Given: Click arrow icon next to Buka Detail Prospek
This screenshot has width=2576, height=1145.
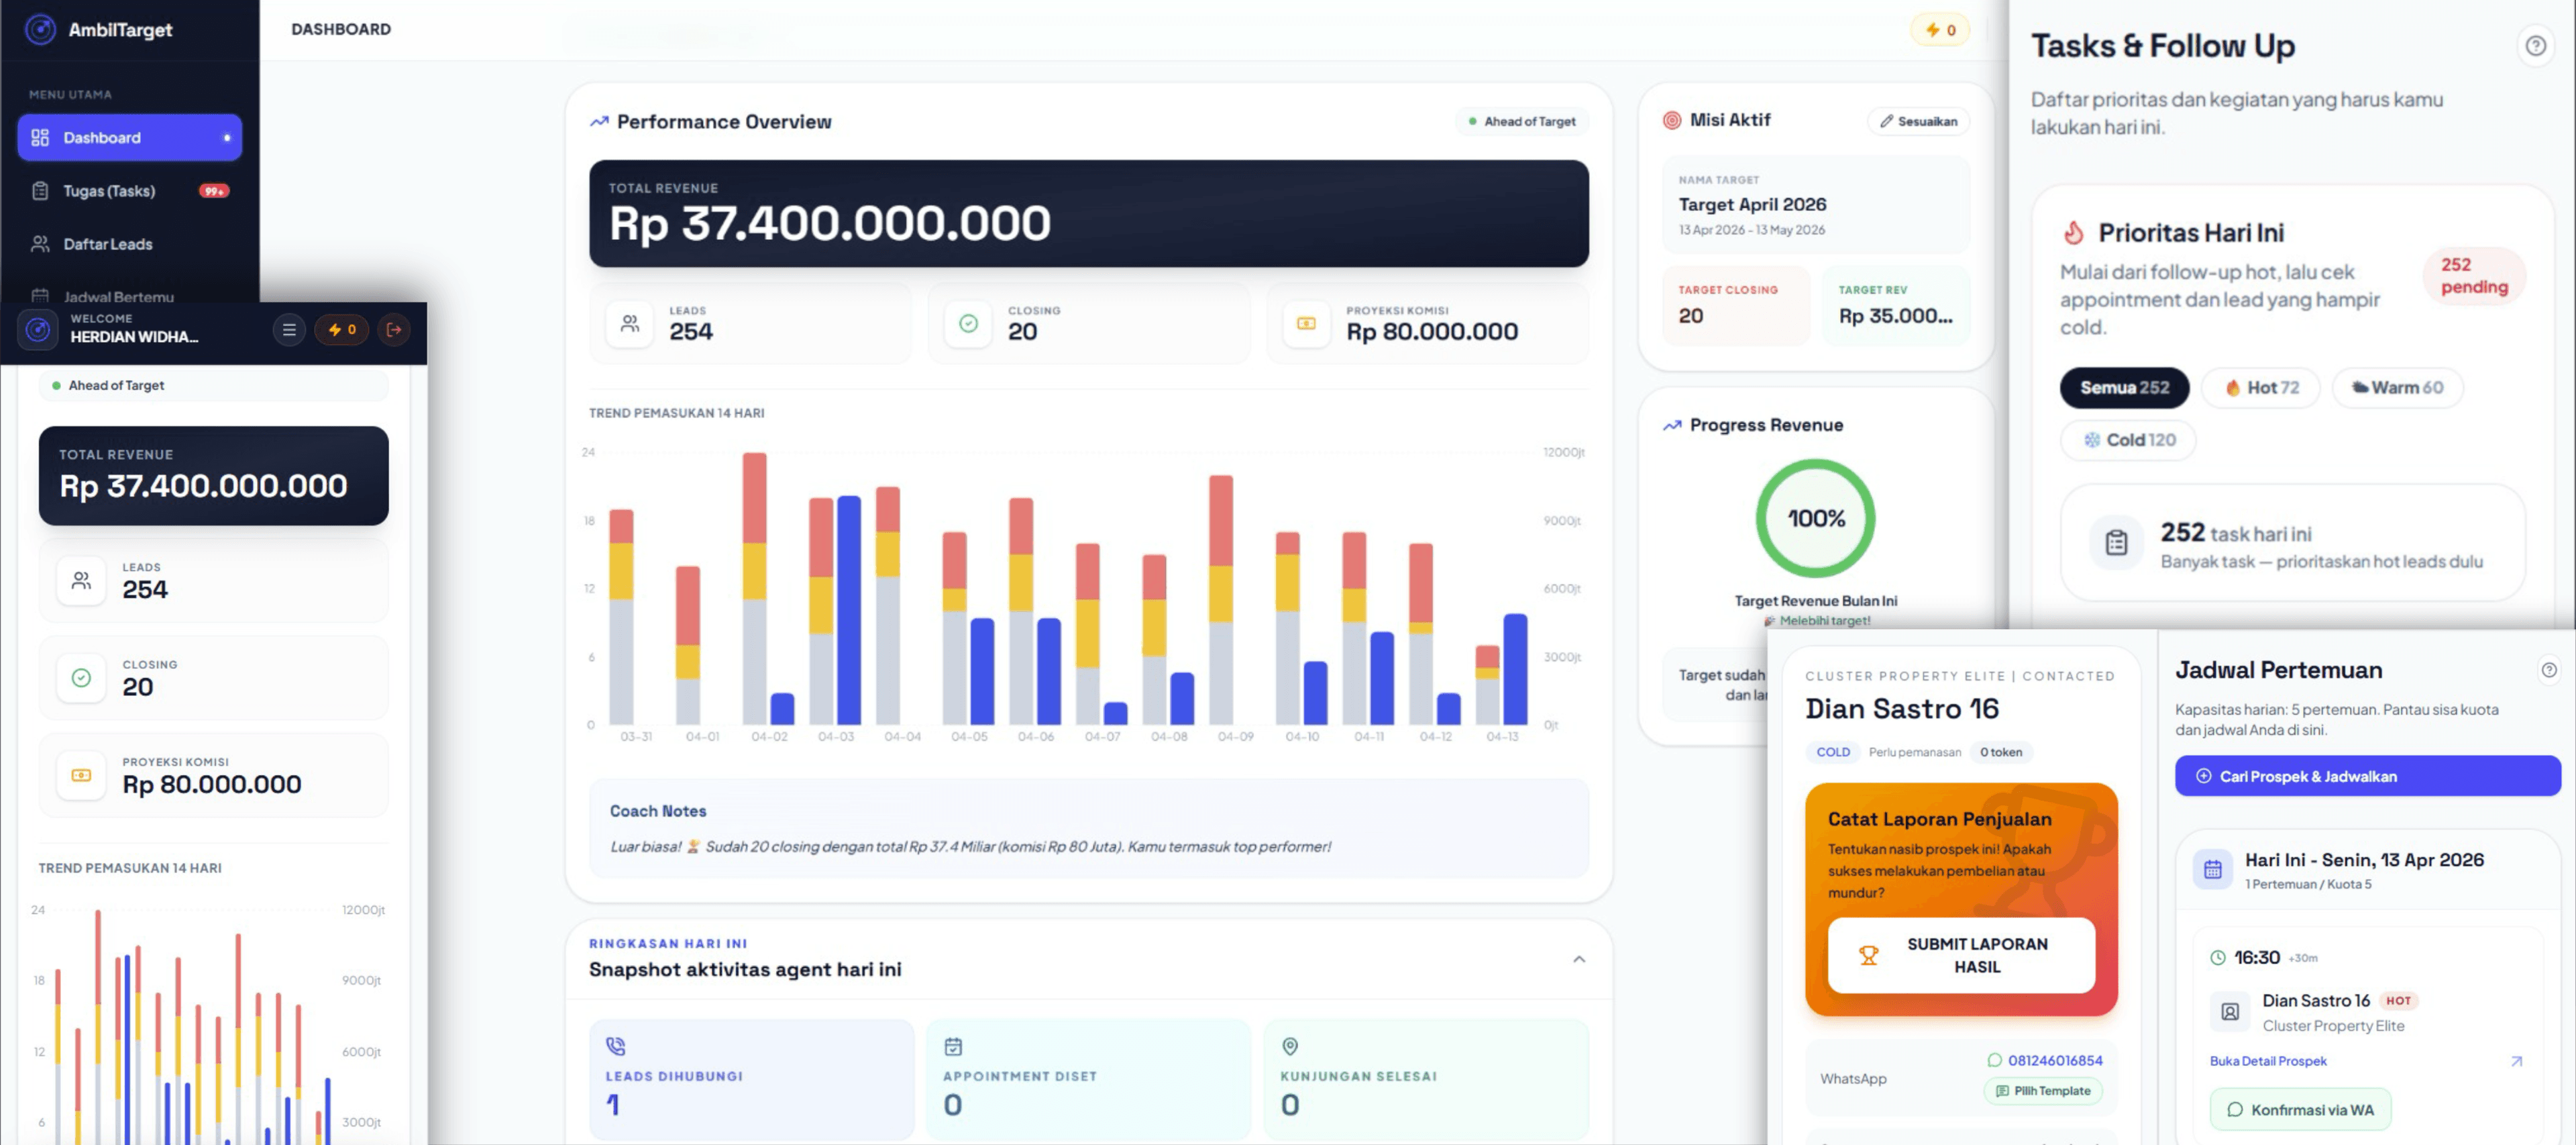Looking at the screenshot, I should tap(2516, 1061).
